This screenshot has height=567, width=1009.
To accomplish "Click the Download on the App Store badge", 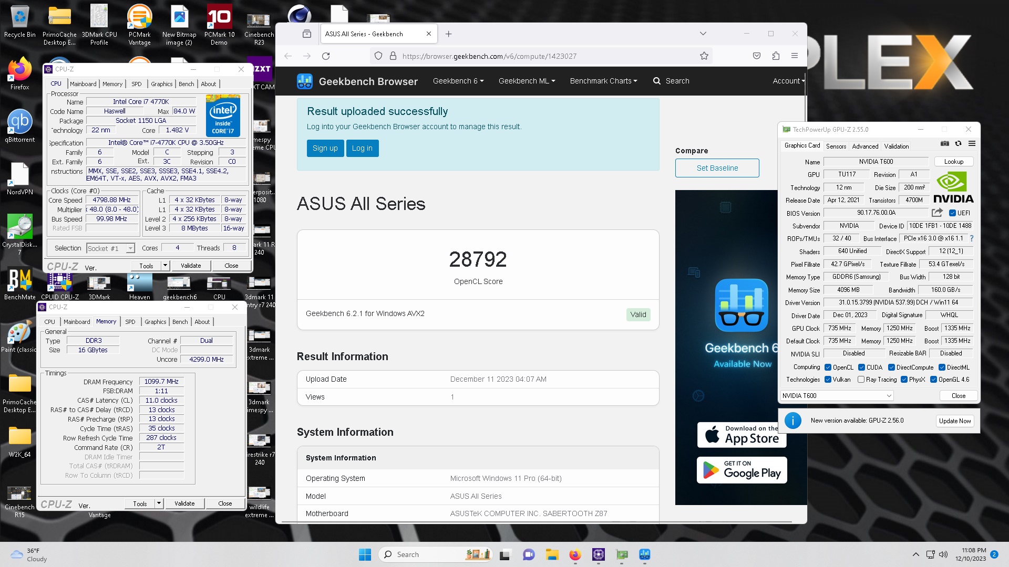I will pos(742,435).
